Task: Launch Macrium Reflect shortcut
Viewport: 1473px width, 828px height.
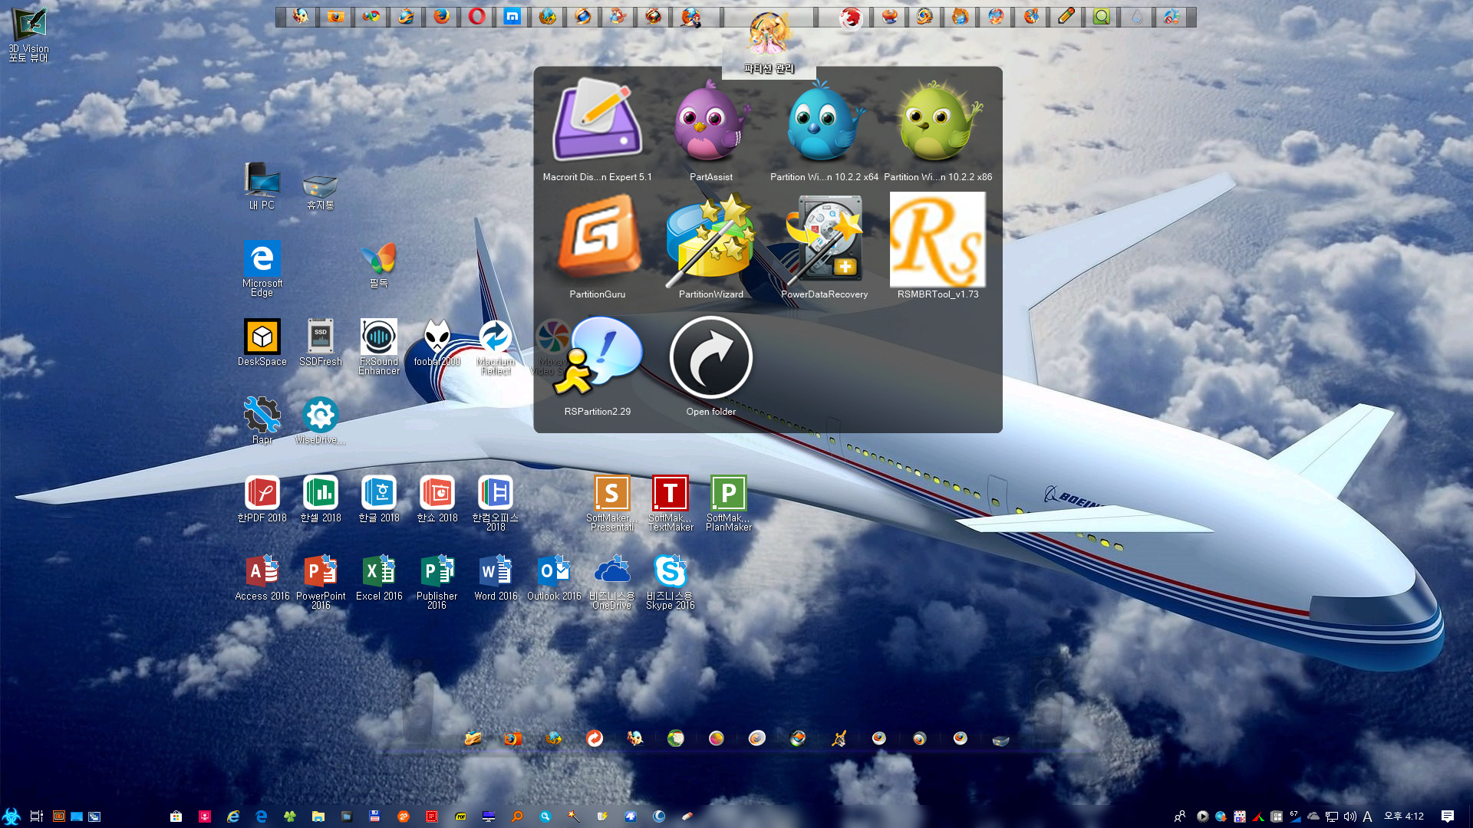Action: coord(495,347)
